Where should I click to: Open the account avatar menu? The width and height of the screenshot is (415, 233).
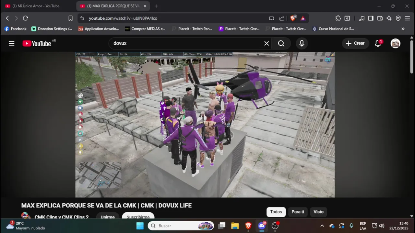[x=395, y=43]
